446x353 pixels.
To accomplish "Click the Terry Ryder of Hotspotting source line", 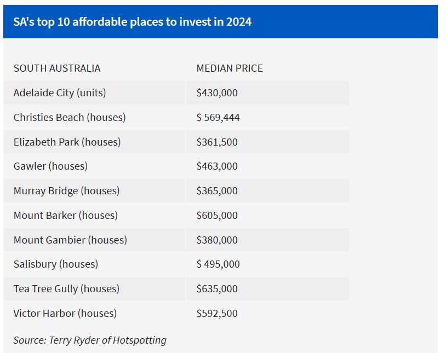I will pos(90,340).
